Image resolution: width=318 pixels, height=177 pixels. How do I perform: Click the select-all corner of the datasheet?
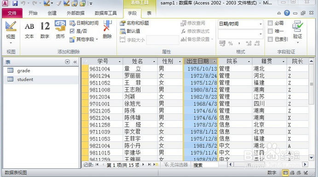[85, 61]
